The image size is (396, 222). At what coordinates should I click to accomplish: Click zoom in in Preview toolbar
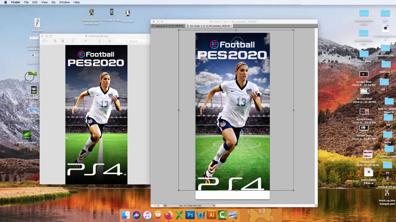click(63, 41)
